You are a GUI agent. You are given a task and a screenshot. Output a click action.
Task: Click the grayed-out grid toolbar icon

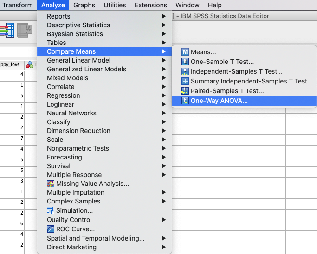[25, 30]
